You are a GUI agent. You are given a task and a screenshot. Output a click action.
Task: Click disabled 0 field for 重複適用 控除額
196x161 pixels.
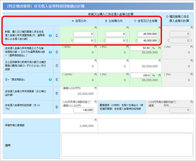pyautogui.click(x=179, y=110)
